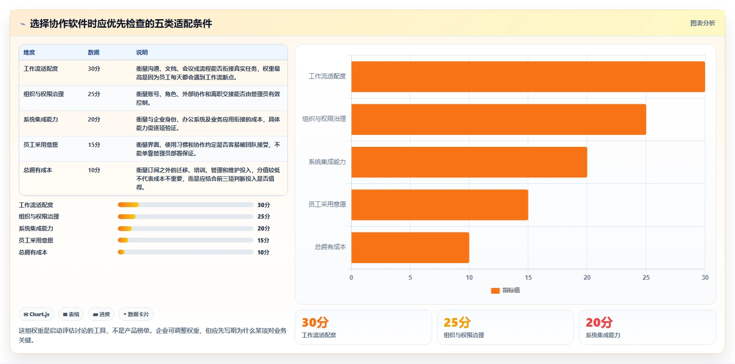Click the 员工采用意愿 progress bar
This screenshot has height=364, width=735.
[x=185, y=240]
